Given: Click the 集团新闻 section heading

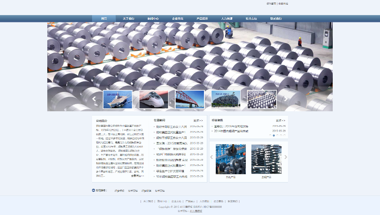Looking at the screenshot, I should [x=159, y=120].
